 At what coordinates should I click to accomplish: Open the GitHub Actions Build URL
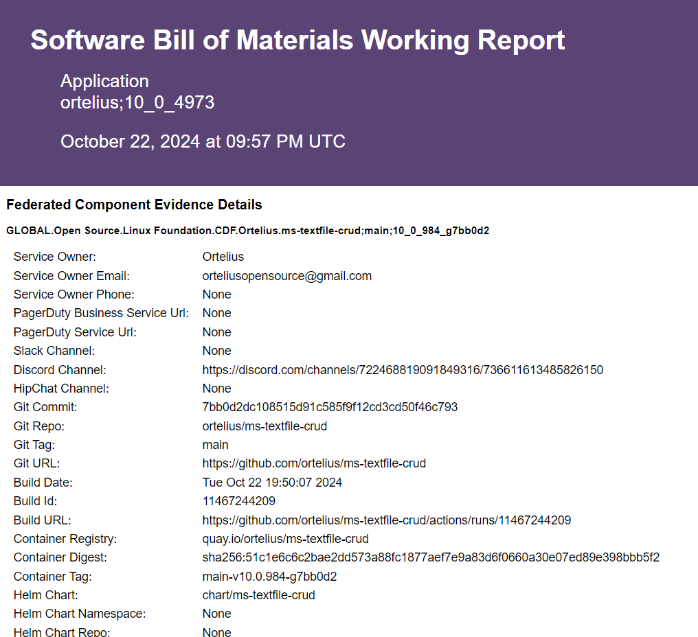386,520
